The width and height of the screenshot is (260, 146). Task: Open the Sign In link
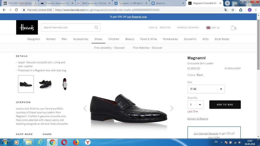[x=153, y=28]
